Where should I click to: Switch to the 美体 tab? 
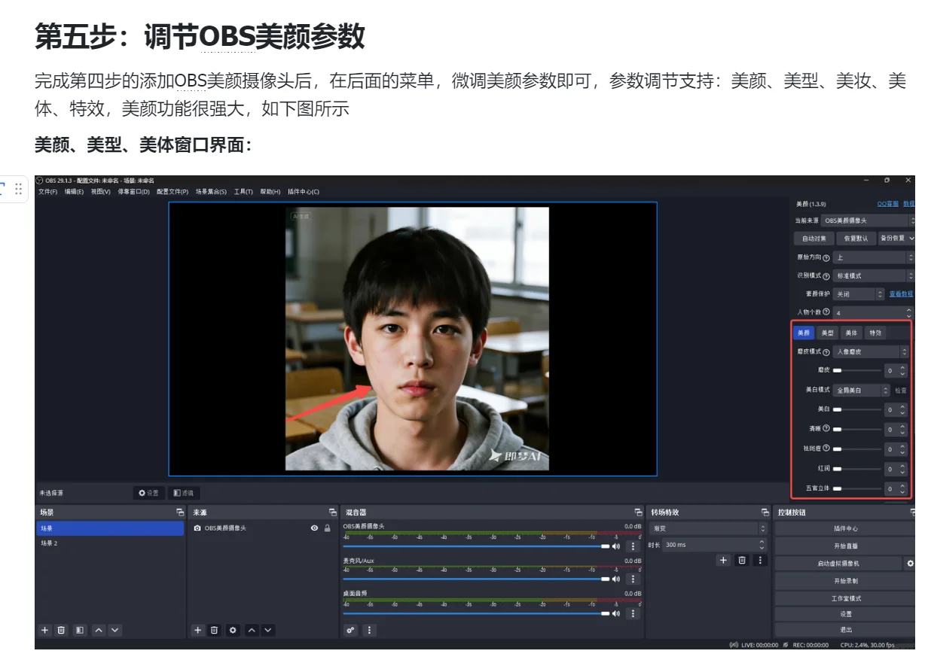851,333
